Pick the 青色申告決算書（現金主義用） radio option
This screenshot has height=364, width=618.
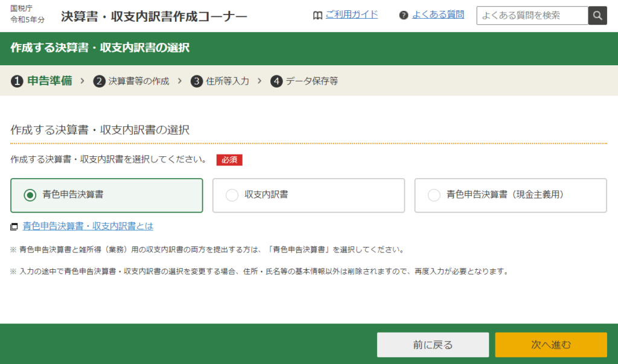tap(434, 195)
